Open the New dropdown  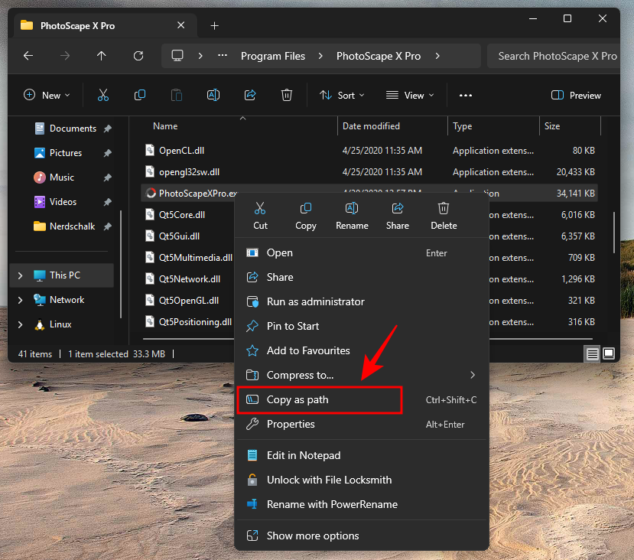point(47,96)
